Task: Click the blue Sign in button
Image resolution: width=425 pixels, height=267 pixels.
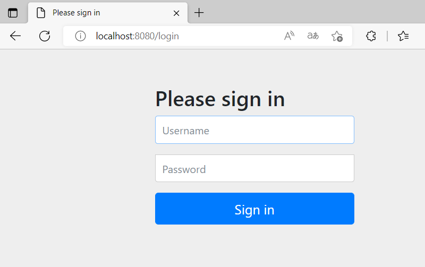Action: point(254,209)
